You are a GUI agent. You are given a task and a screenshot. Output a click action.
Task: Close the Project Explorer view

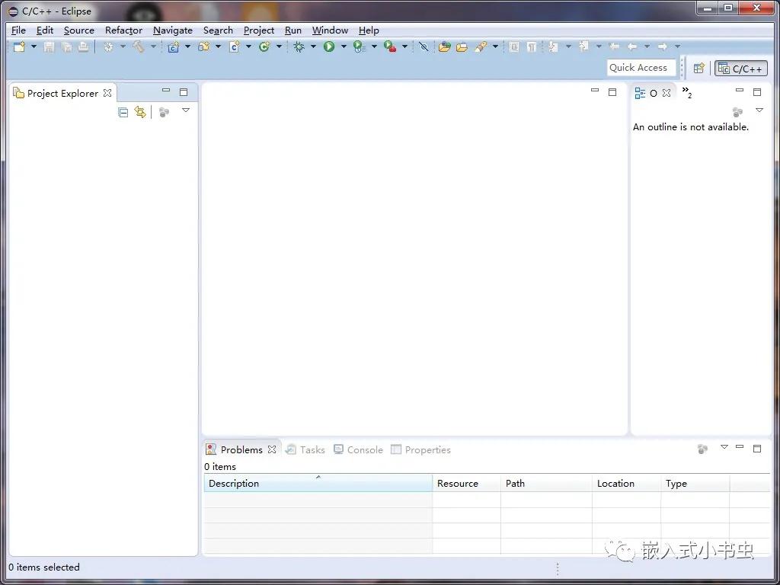pos(107,93)
